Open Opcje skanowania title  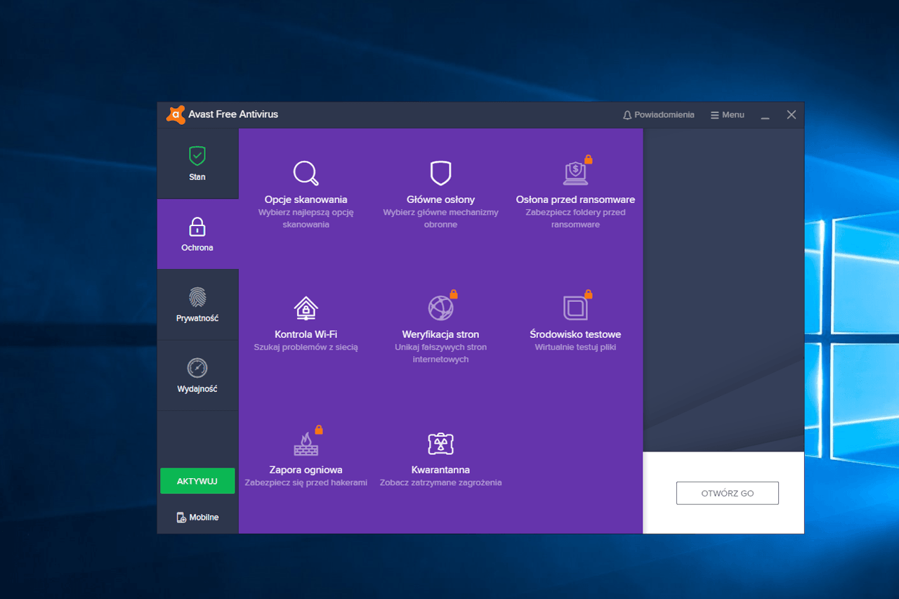(306, 199)
